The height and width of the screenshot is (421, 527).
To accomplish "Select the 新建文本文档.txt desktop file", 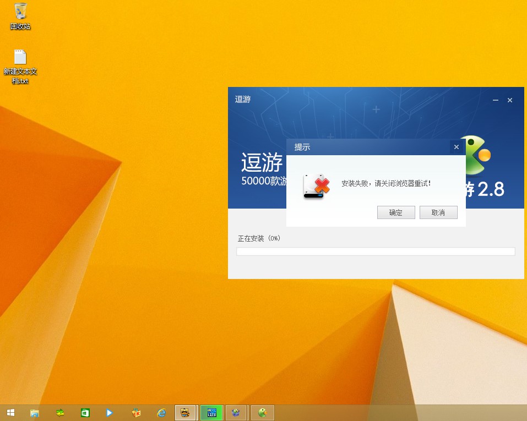I will click(20, 67).
